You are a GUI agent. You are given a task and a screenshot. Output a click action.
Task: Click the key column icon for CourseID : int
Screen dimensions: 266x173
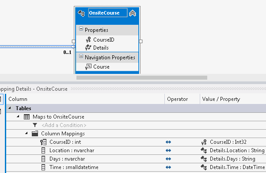point(43,142)
